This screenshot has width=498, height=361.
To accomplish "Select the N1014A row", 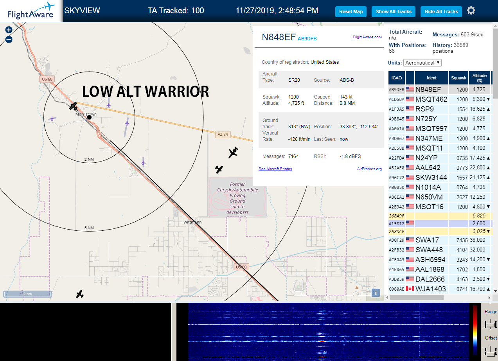I will [x=440, y=187].
